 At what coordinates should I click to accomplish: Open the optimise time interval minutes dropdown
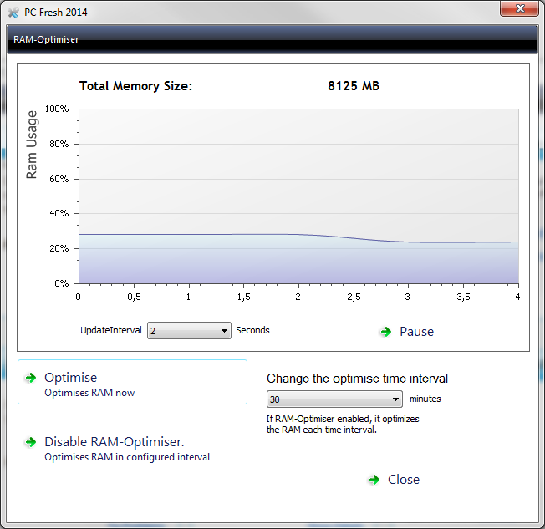[334, 399]
